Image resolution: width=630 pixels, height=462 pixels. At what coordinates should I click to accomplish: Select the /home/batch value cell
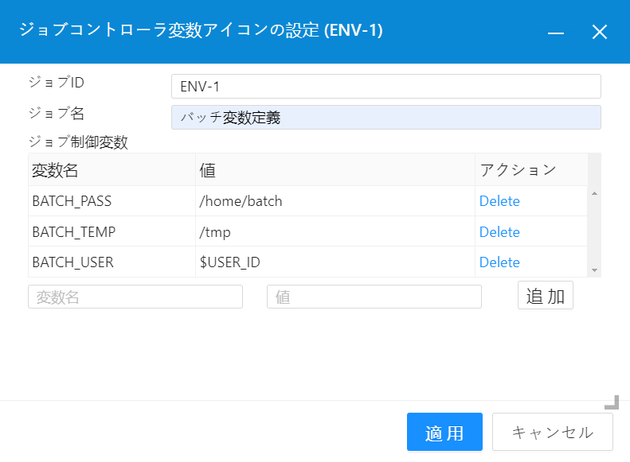pyautogui.click(x=335, y=201)
